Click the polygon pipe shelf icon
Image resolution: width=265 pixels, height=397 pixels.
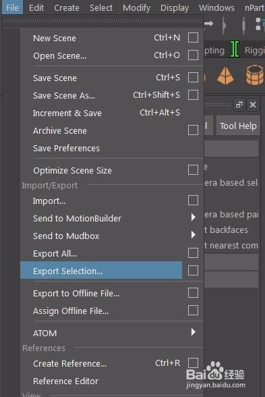(255, 75)
